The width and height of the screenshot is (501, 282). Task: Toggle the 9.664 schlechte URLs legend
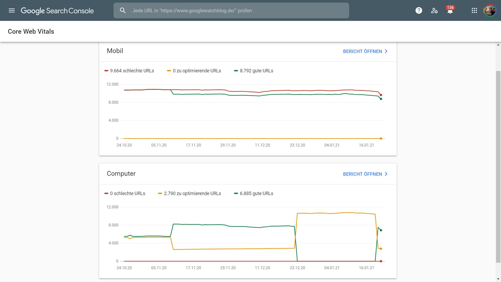click(x=129, y=71)
